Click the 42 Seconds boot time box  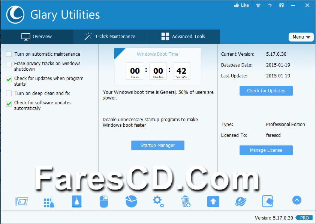tap(181, 71)
